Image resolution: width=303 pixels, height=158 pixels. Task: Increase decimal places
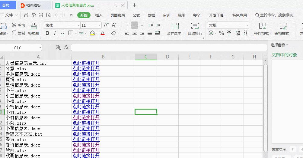tap(238, 33)
